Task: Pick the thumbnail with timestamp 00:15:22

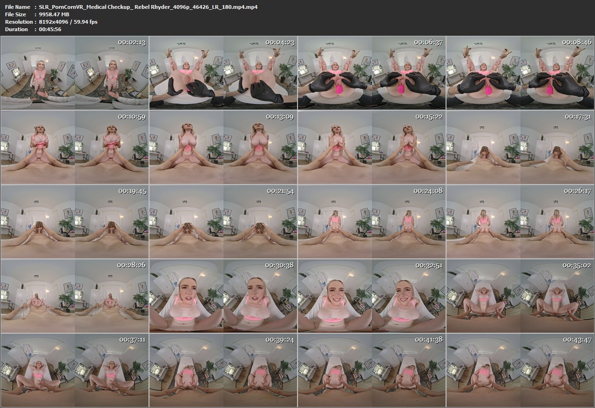Action: (x=372, y=147)
